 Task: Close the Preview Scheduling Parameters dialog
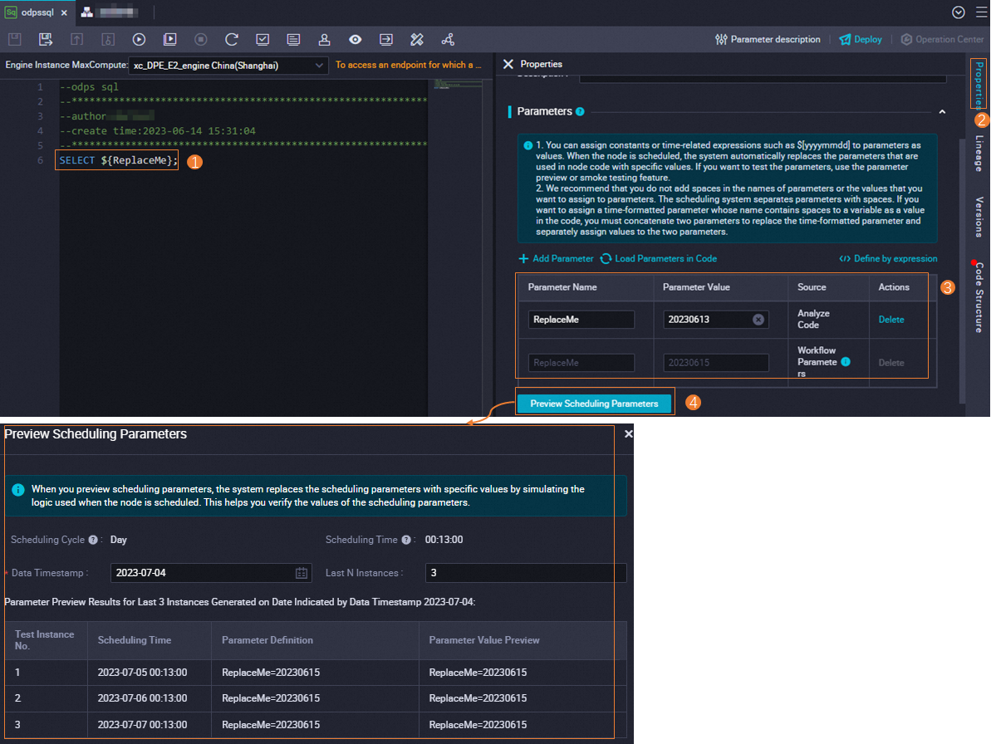(628, 434)
